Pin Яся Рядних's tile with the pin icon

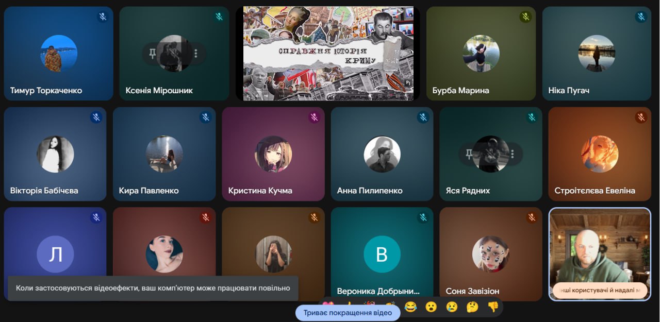pos(469,154)
